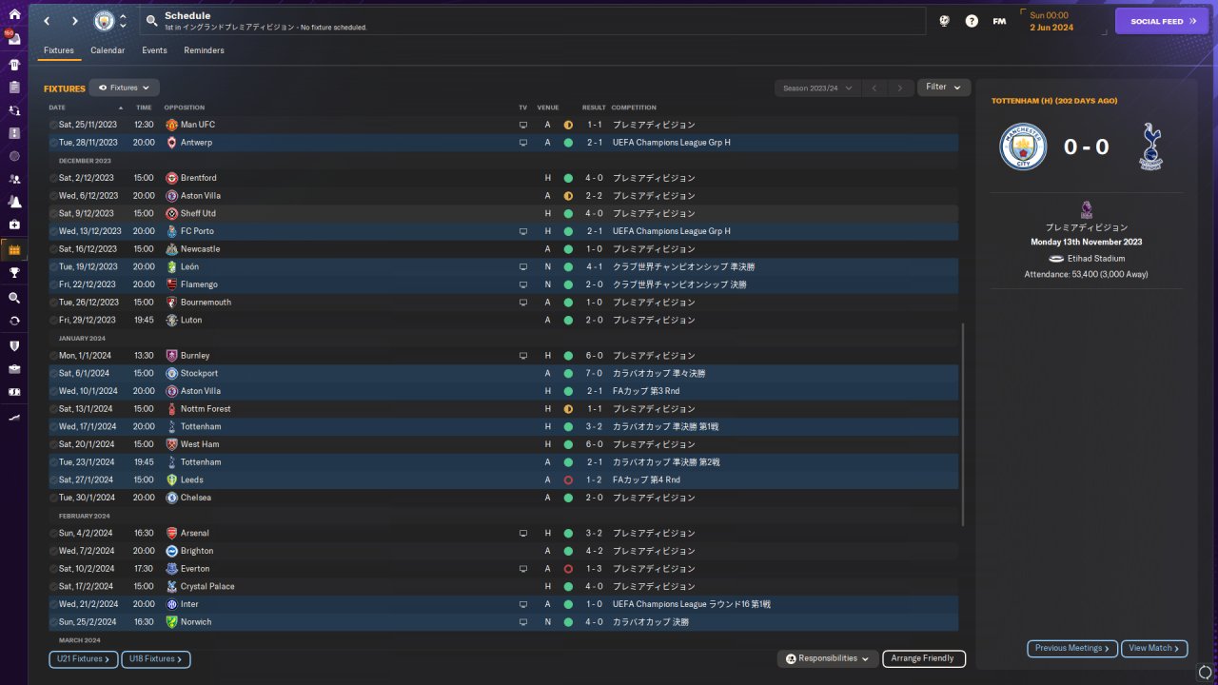Toggle the check circle on the West Ham 20/1/2024 row
Screen dimensions: 1218x685
coord(53,444)
